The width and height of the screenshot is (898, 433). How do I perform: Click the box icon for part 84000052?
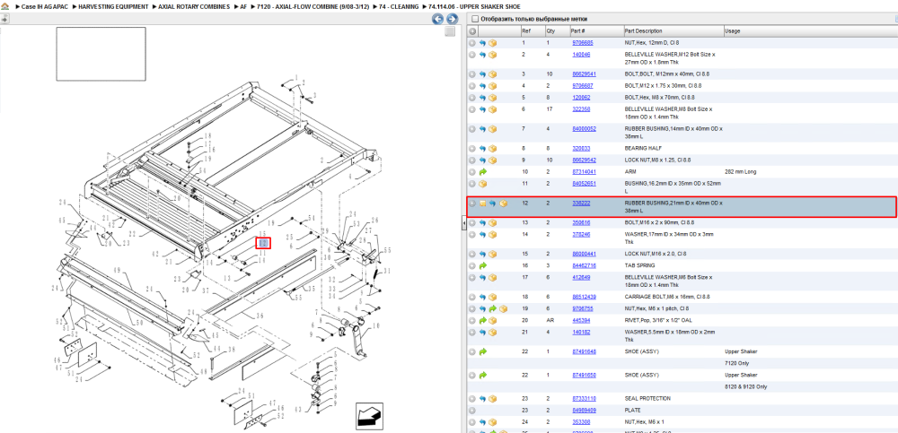492,129
